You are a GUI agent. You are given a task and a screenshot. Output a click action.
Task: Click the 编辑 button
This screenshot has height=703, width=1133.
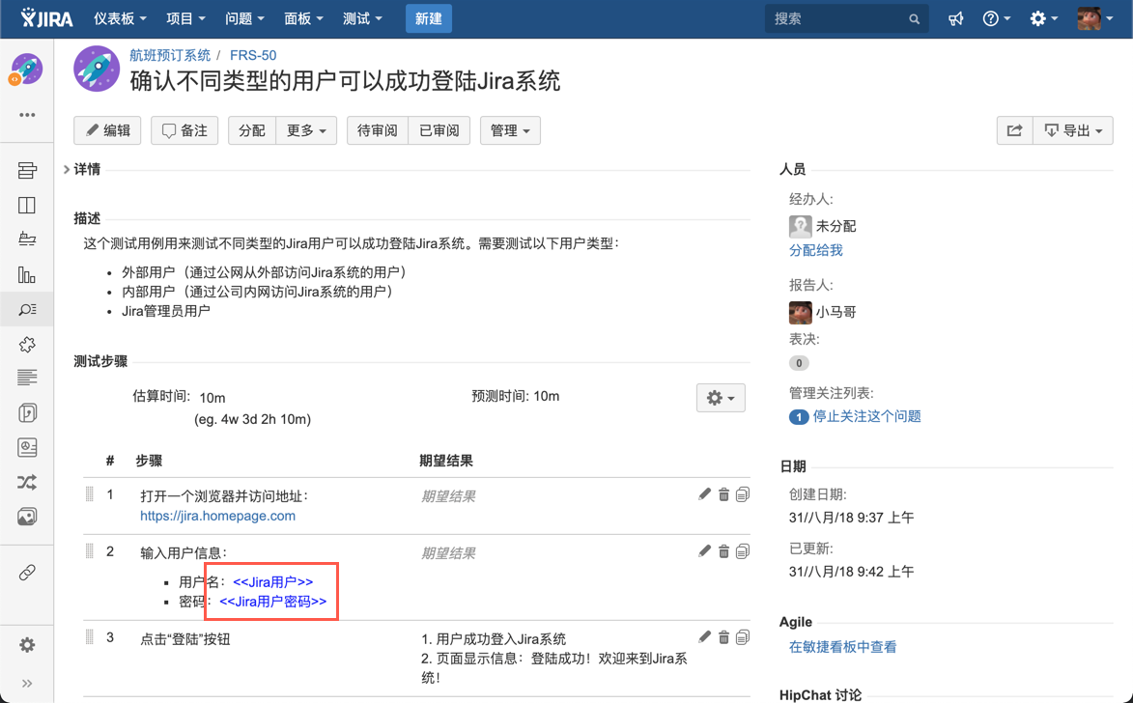pyautogui.click(x=107, y=130)
